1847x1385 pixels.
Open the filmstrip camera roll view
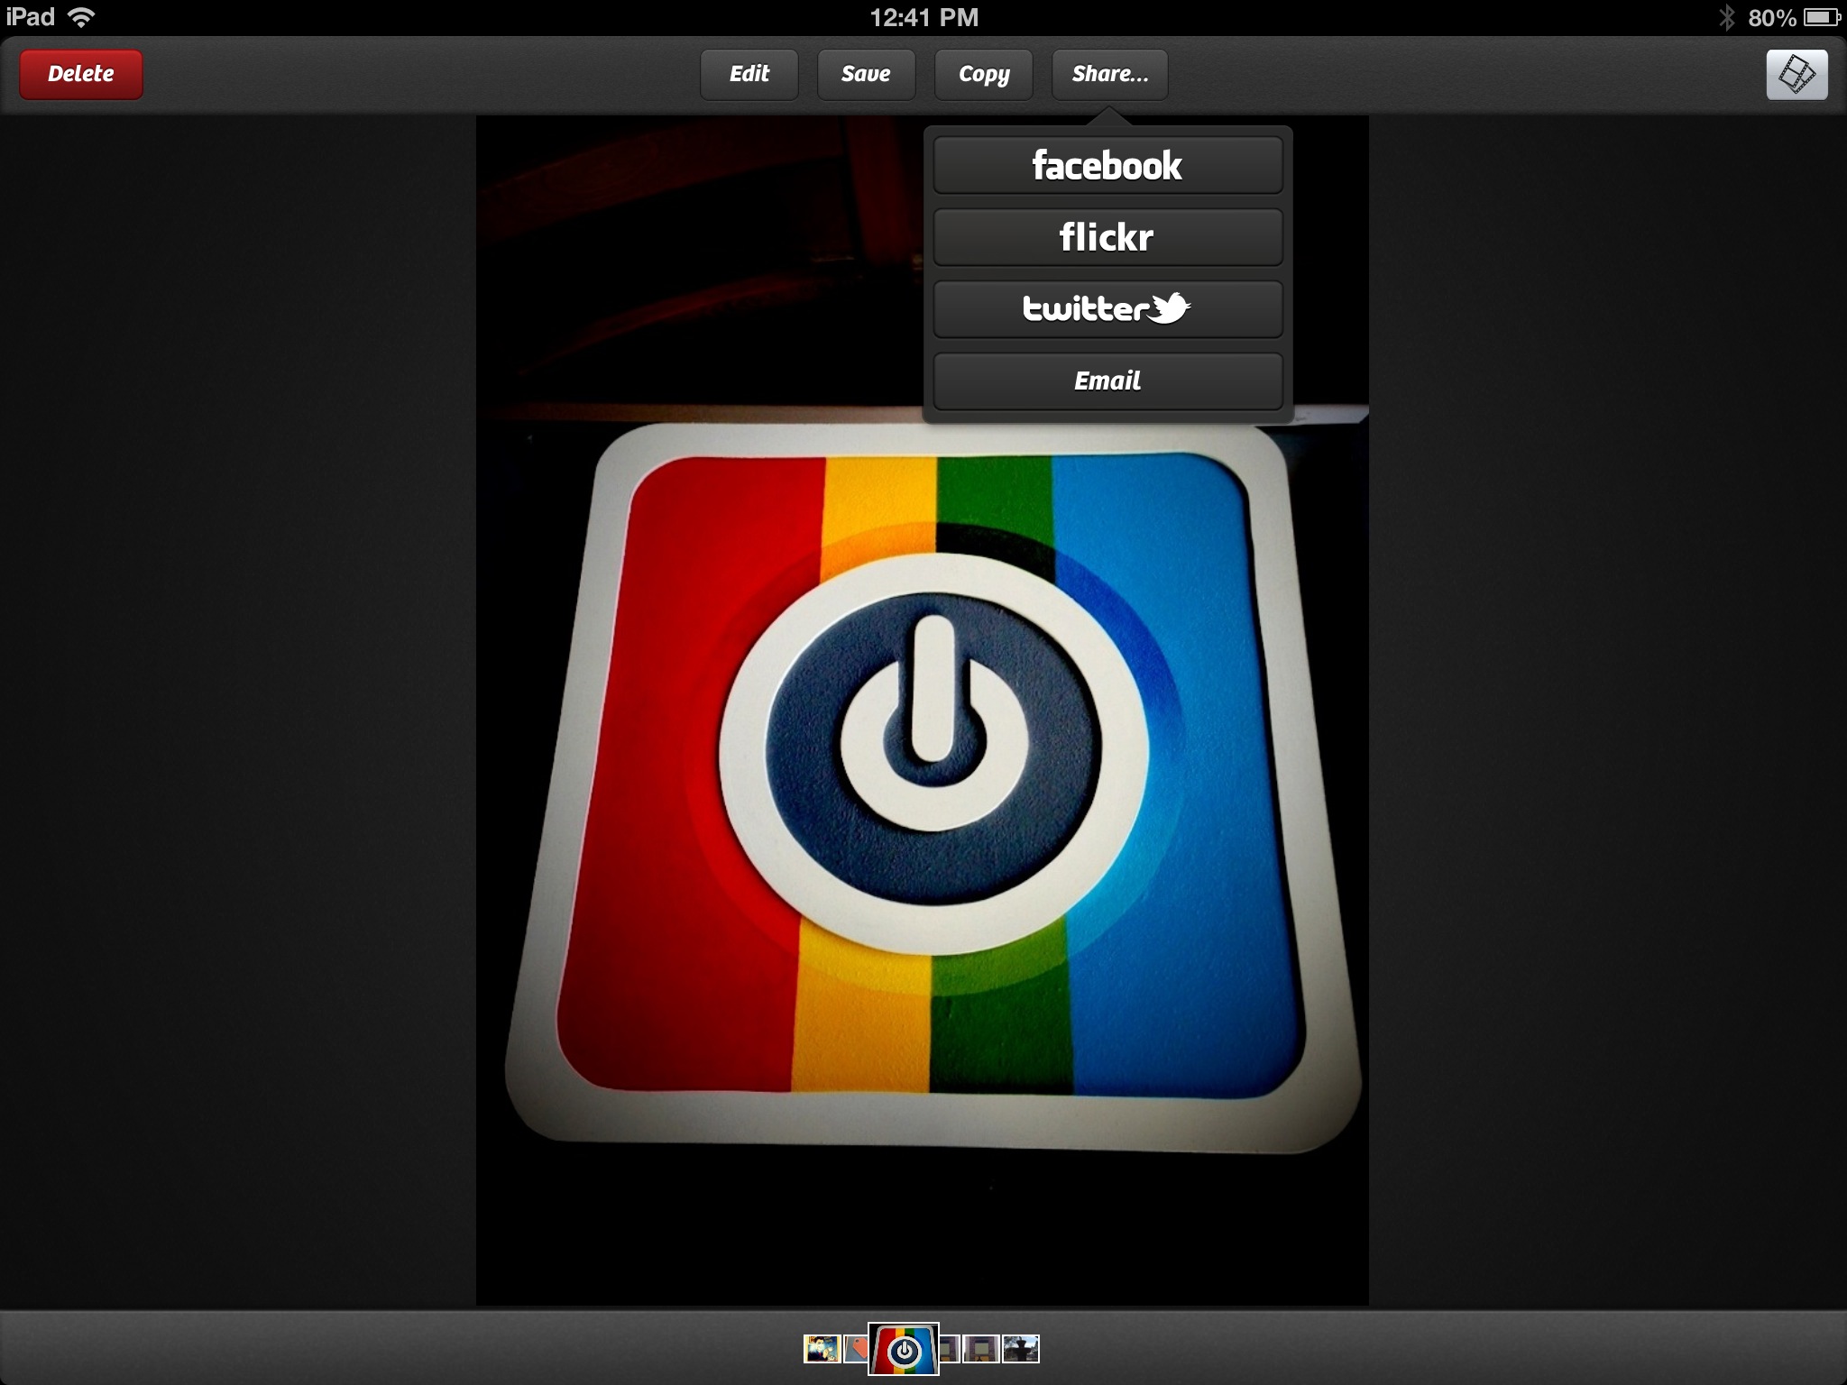point(1799,74)
